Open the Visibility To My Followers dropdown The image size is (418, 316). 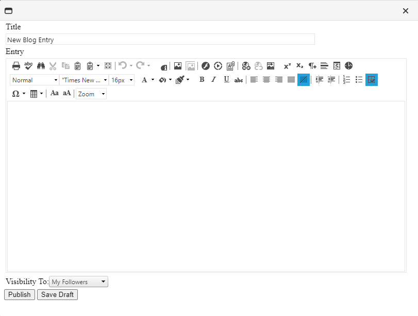pos(79,282)
